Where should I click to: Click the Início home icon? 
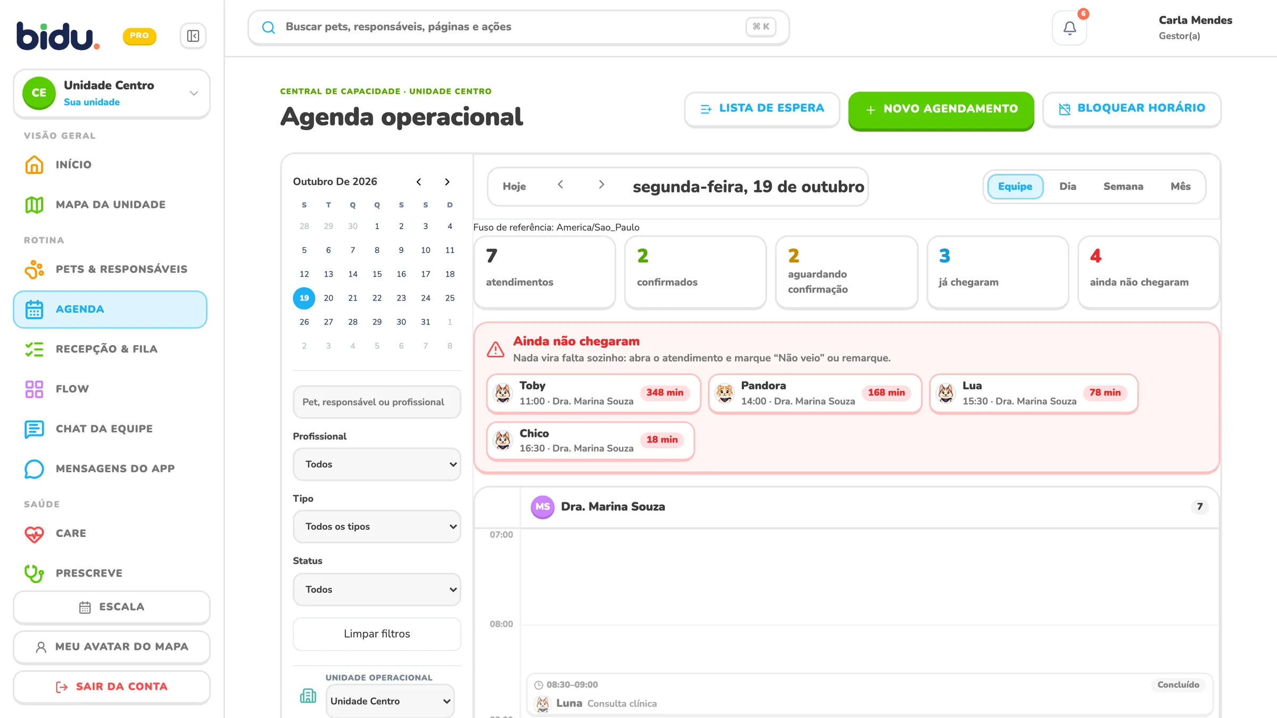point(35,165)
